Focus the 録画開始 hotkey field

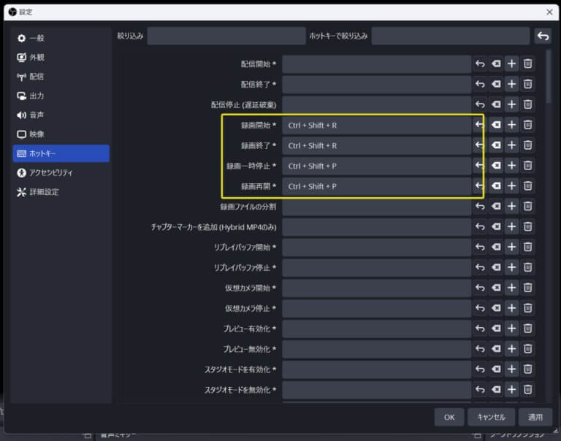376,125
